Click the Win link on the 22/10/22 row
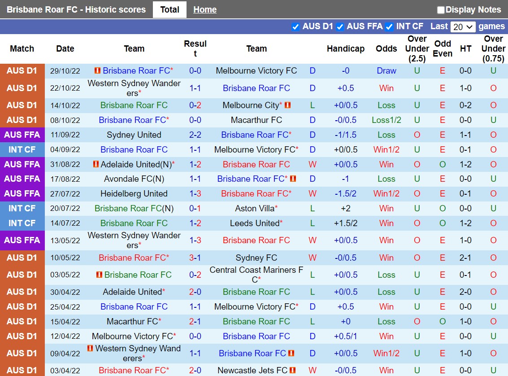 386,88
